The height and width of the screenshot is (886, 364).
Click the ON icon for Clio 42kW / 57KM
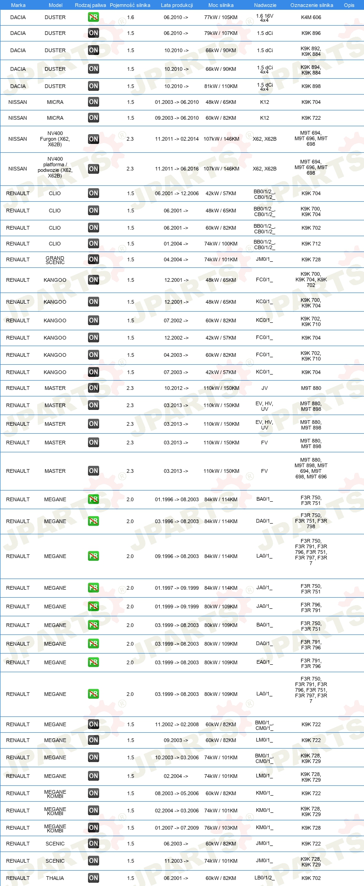coord(94,193)
